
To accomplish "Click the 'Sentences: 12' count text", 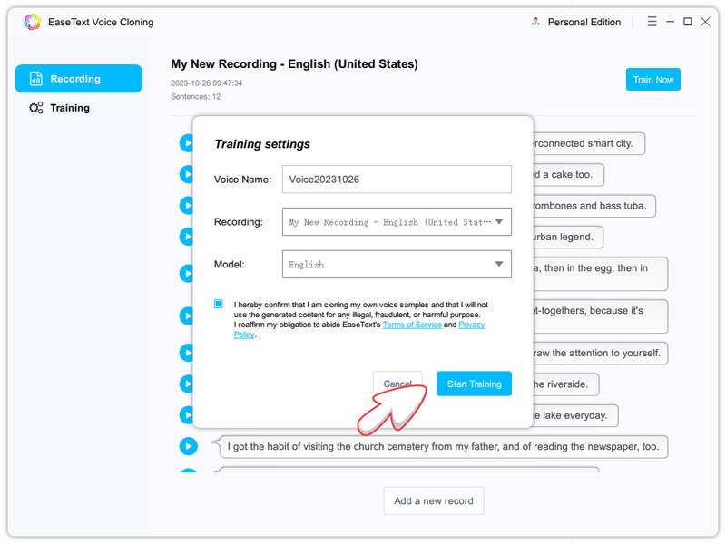I will click(195, 97).
